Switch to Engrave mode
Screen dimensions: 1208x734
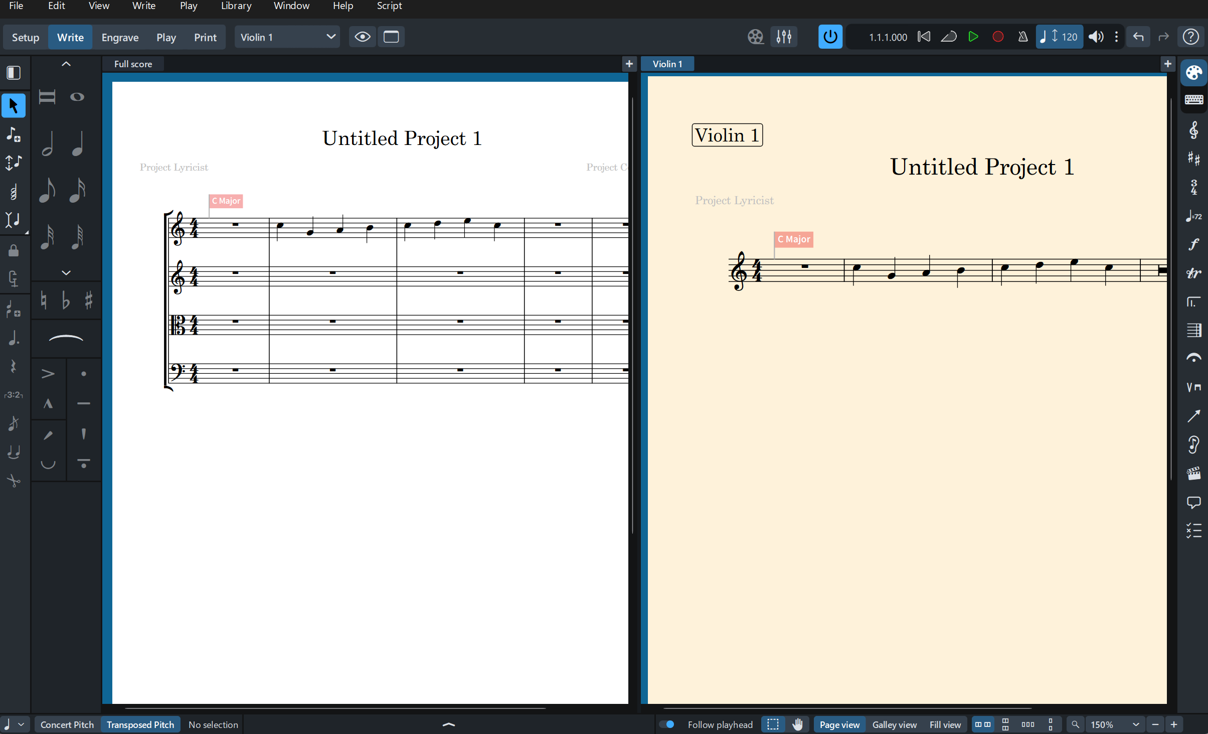[120, 37]
